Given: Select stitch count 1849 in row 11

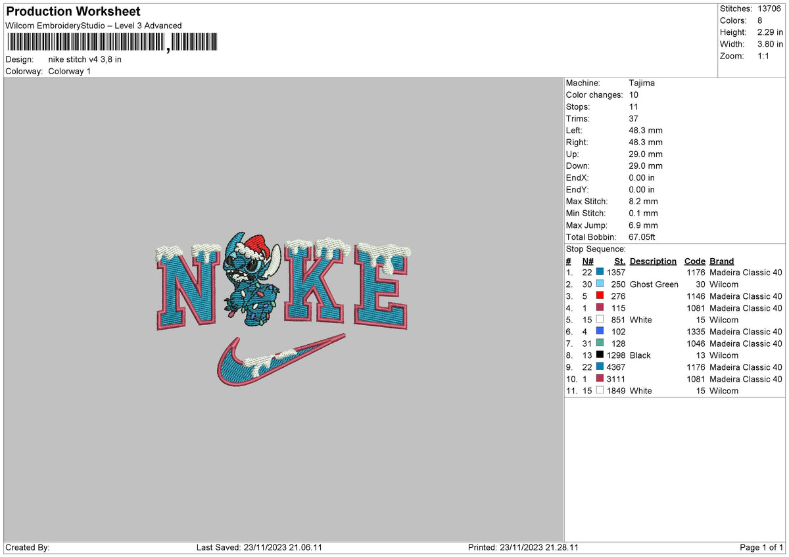Looking at the screenshot, I should [616, 391].
